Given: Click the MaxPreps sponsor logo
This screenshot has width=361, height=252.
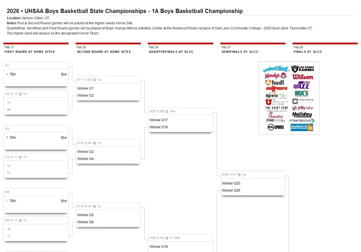Looking at the screenshot, I should coord(275,89).
